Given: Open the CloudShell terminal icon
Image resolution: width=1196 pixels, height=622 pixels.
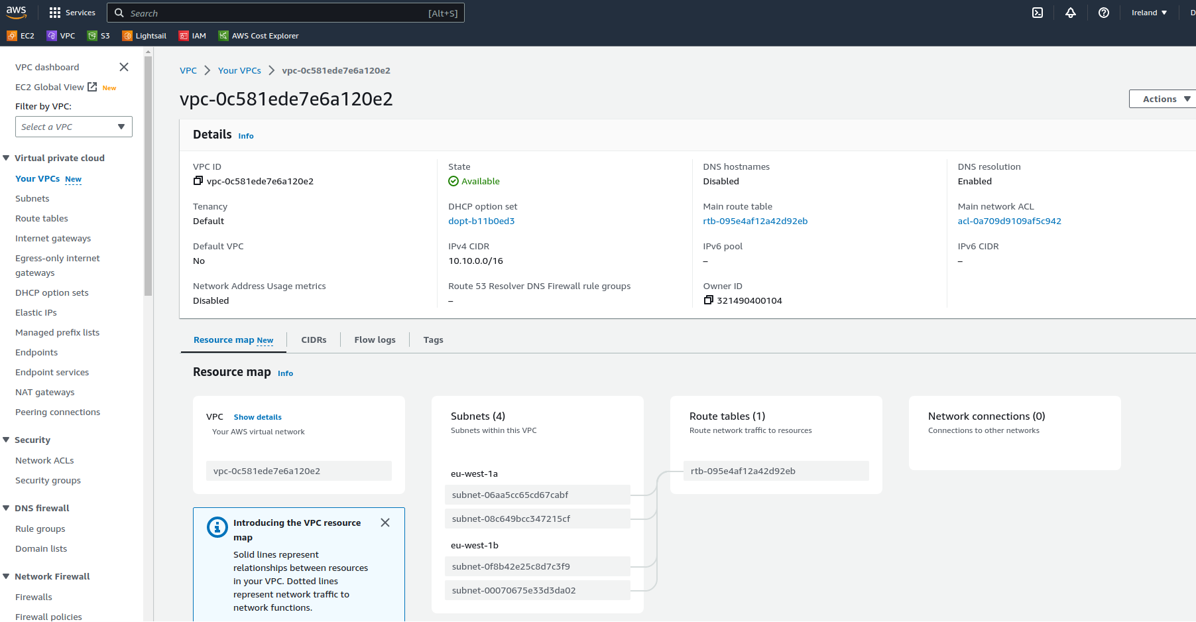Looking at the screenshot, I should tap(1038, 13).
